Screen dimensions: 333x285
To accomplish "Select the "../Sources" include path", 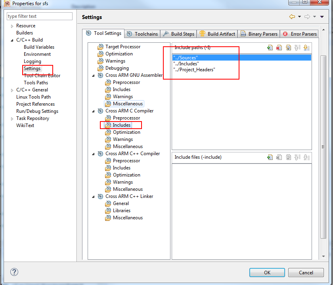I will pyautogui.click(x=242, y=58).
